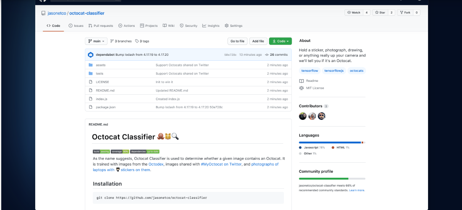Click the repository book icon beside jasonetco

point(43,13)
